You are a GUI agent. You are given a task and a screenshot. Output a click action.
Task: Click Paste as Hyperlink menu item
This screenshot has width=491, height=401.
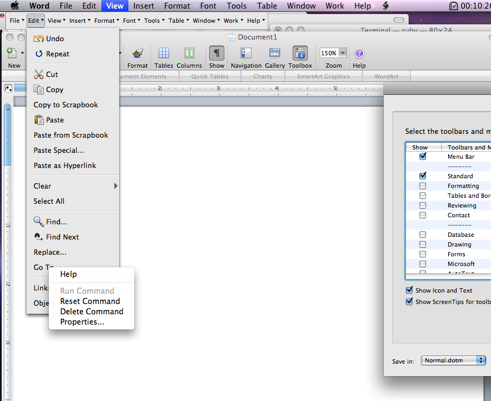tap(73, 166)
